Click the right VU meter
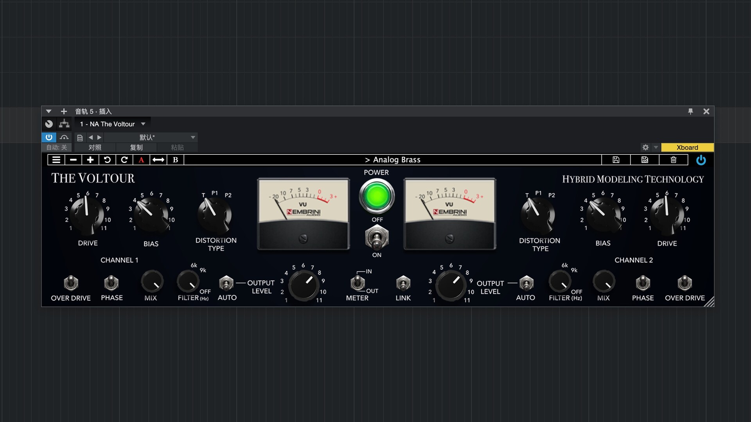 [450, 214]
